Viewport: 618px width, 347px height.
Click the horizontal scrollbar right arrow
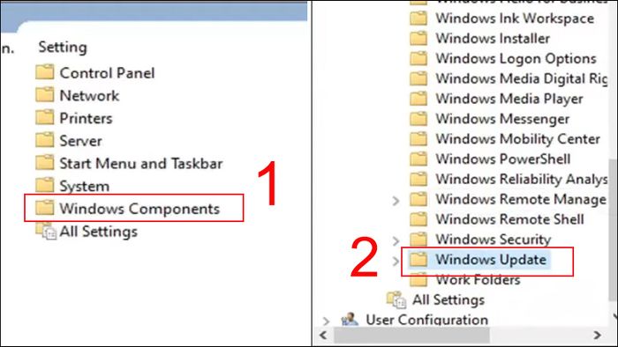[x=598, y=336]
